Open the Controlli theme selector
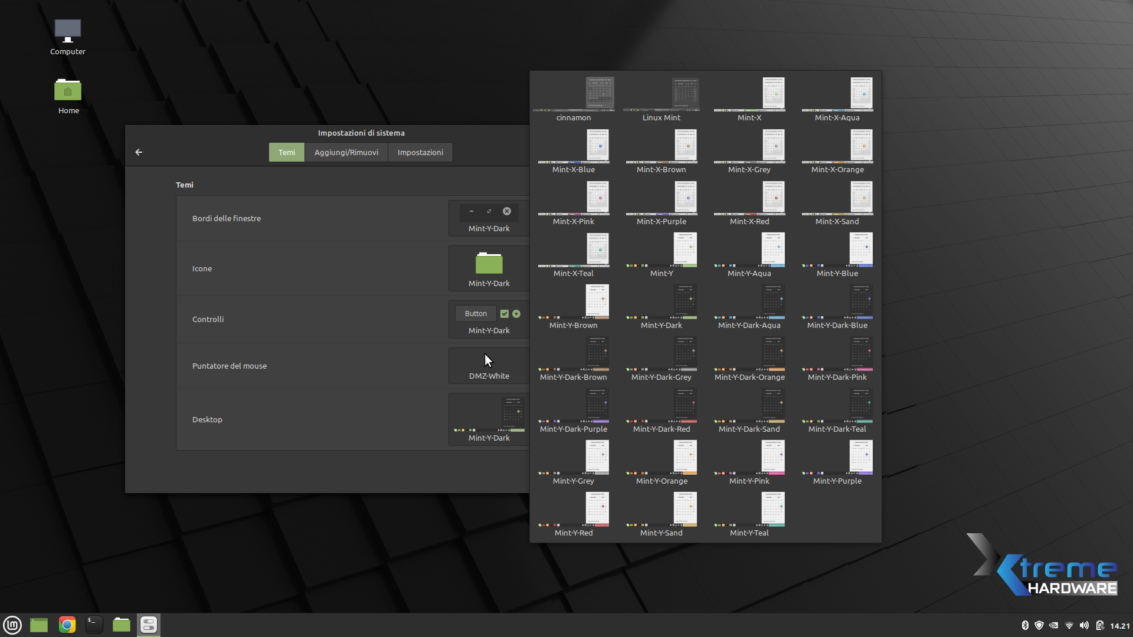The height and width of the screenshot is (637, 1133). click(x=489, y=319)
